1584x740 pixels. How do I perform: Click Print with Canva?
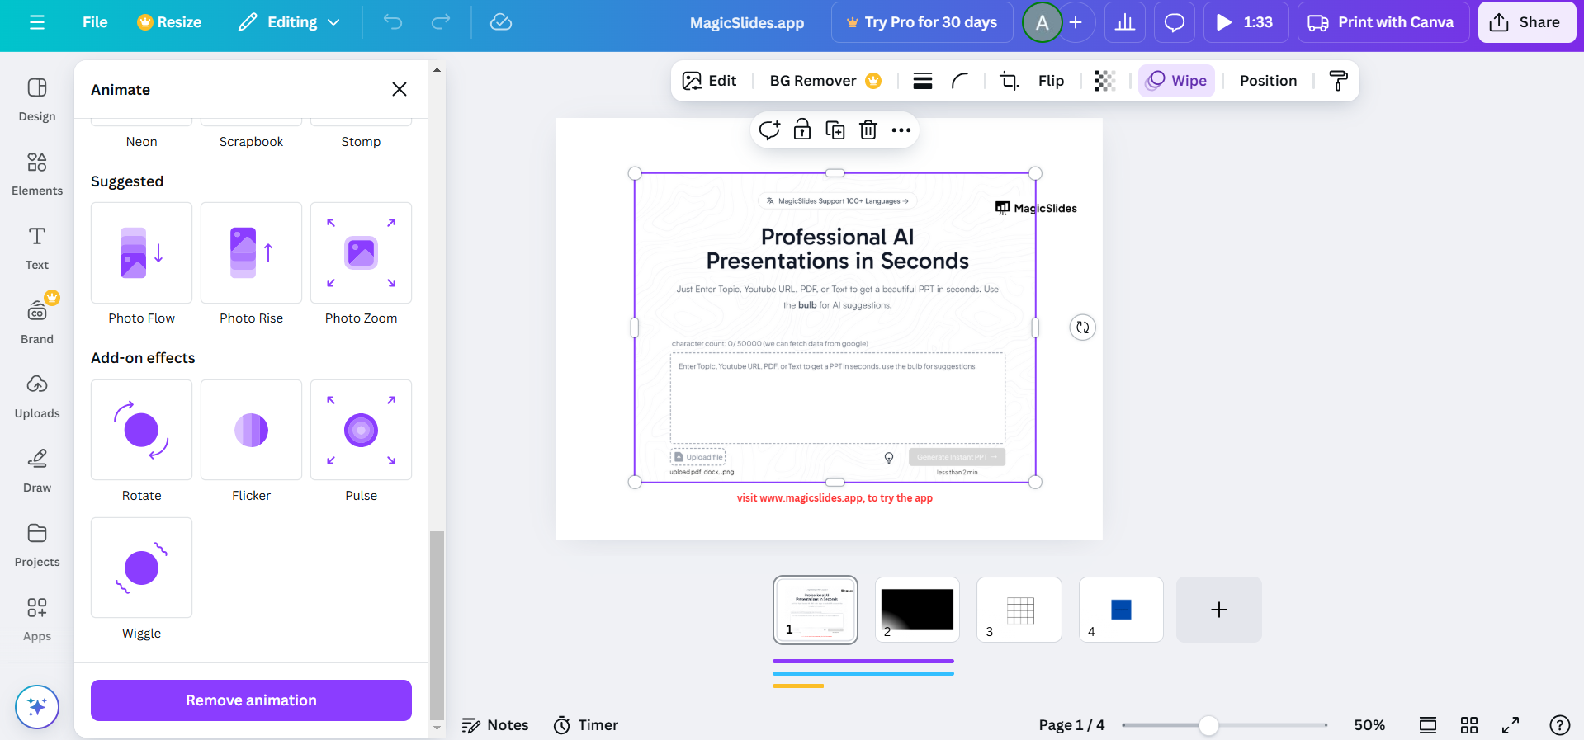(1383, 22)
